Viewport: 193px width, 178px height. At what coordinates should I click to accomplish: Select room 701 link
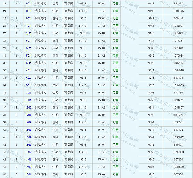(x=28, y=26)
